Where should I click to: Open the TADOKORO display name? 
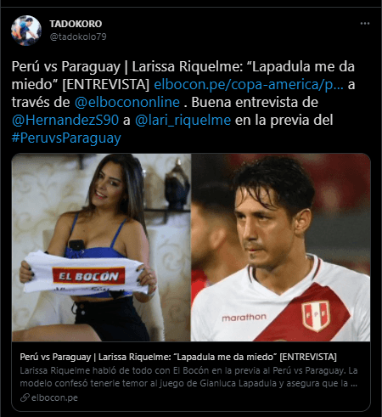[x=76, y=24]
